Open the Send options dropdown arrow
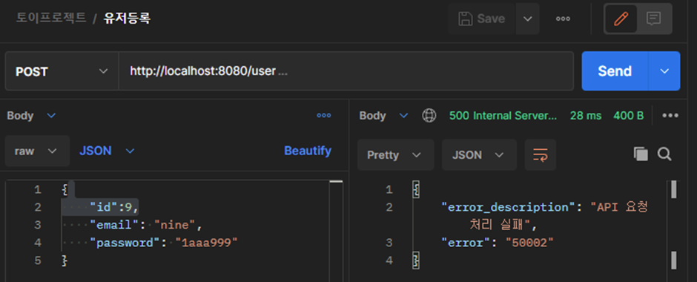Image resolution: width=697 pixels, height=282 pixels. 664,71
